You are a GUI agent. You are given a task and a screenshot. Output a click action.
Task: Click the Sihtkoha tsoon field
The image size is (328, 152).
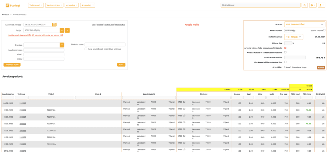tap(105, 45)
